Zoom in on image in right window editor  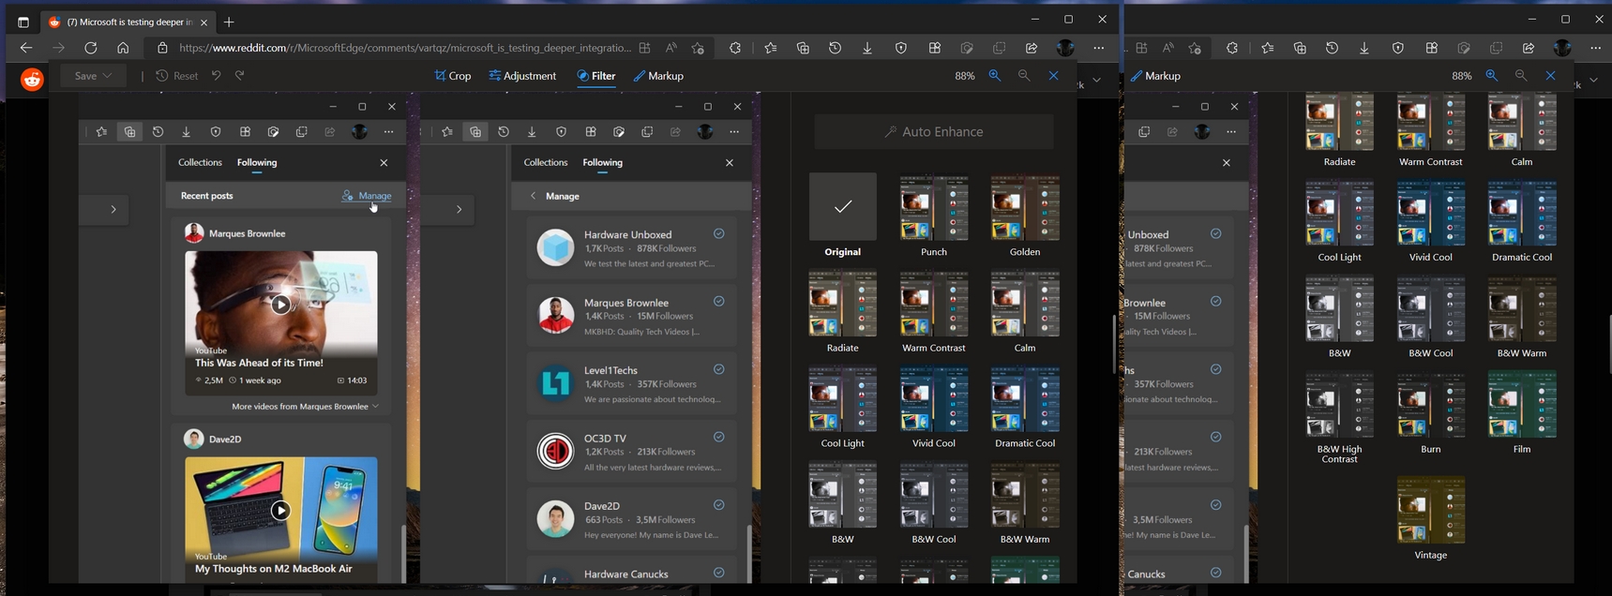point(1492,76)
